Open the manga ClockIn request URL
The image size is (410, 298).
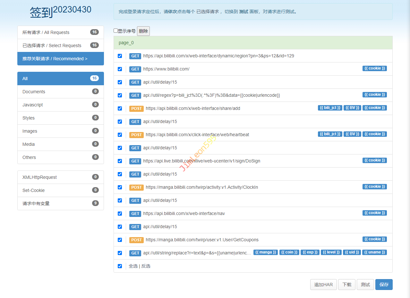(x=201, y=187)
